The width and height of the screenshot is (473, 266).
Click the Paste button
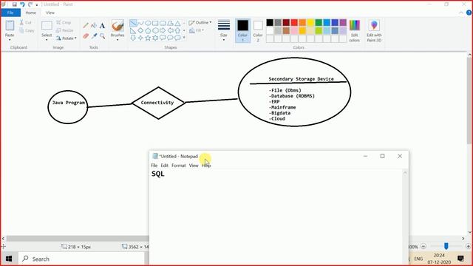[x=10, y=28]
